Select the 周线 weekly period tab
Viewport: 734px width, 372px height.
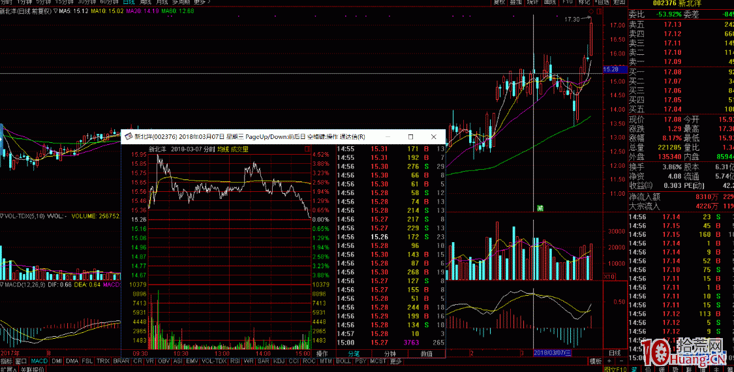pyautogui.click(x=145, y=2)
